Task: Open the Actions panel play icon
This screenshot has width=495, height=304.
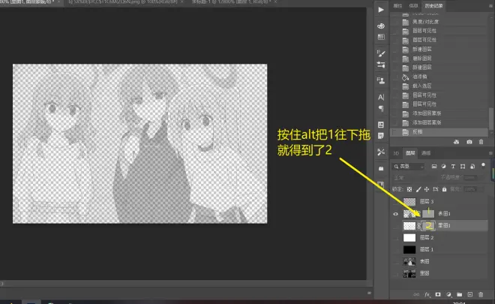Action: click(x=381, y=10)
